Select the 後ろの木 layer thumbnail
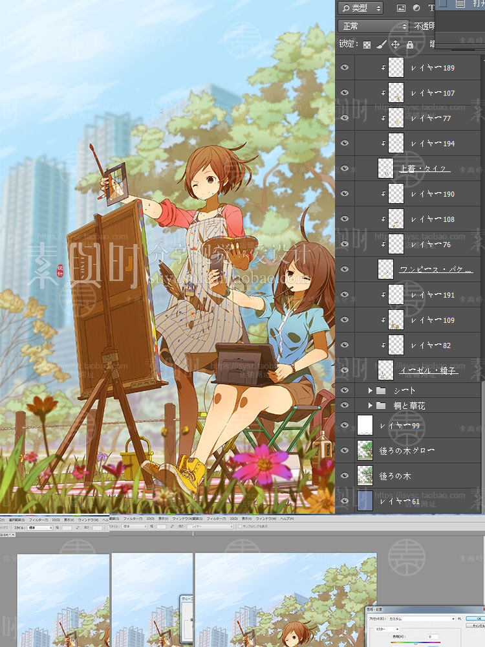 (365, 476)
